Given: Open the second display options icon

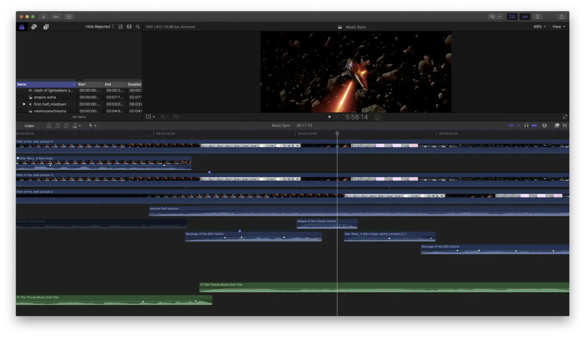Looking at the screenshot, I should pos(492,17).
